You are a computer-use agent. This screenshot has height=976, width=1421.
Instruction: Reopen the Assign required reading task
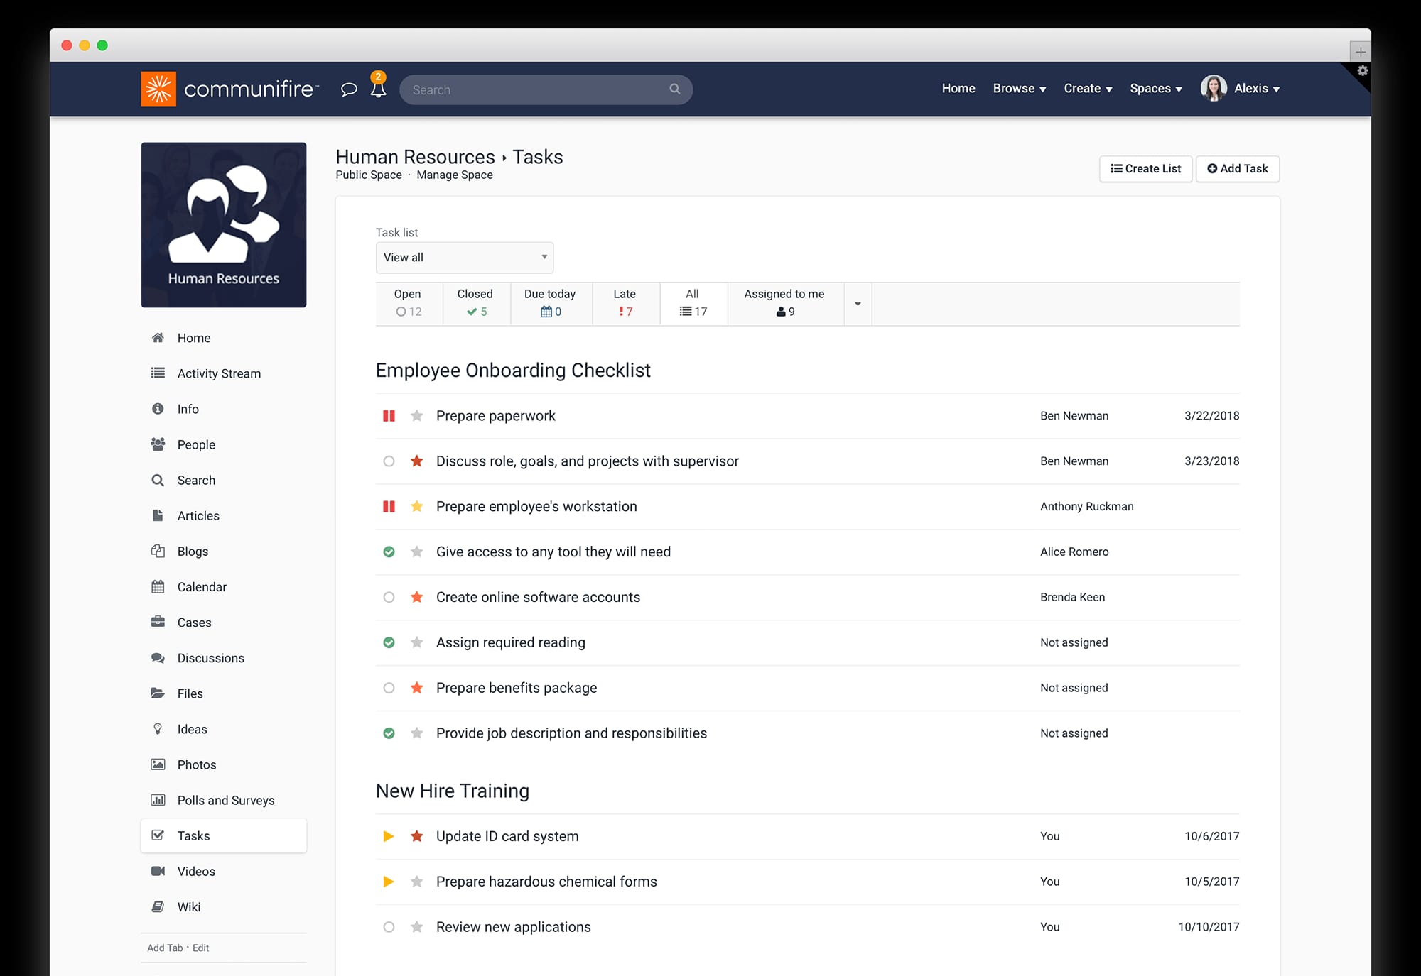pos(389,642)
